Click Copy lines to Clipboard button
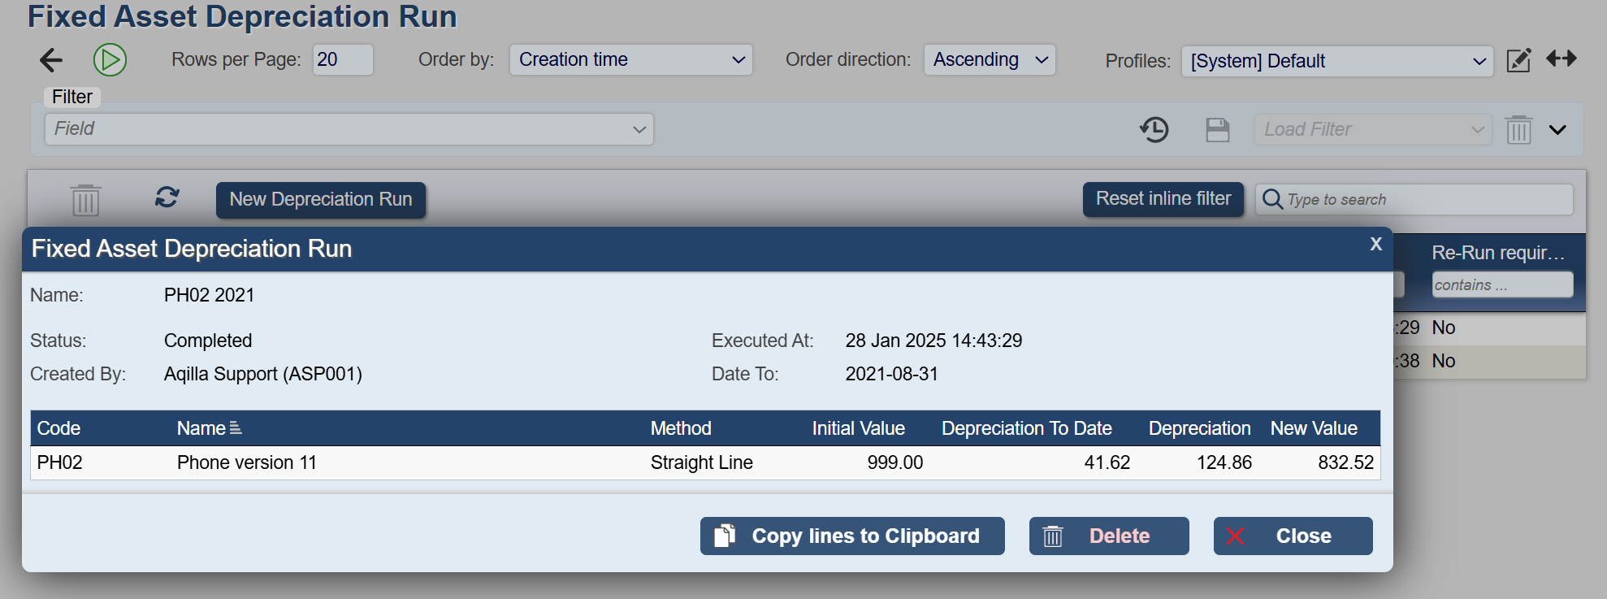1607x599 pixels. pos(852,536)
